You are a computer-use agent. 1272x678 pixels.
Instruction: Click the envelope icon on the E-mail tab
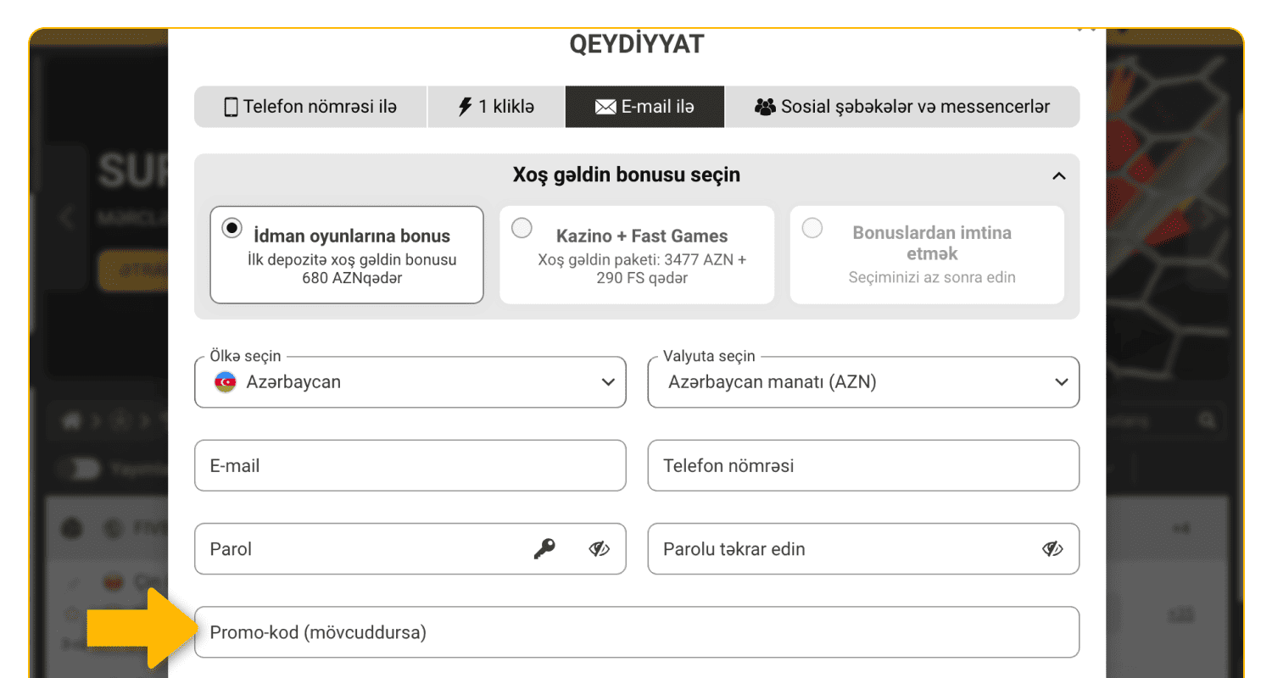[x=605, y=106]
